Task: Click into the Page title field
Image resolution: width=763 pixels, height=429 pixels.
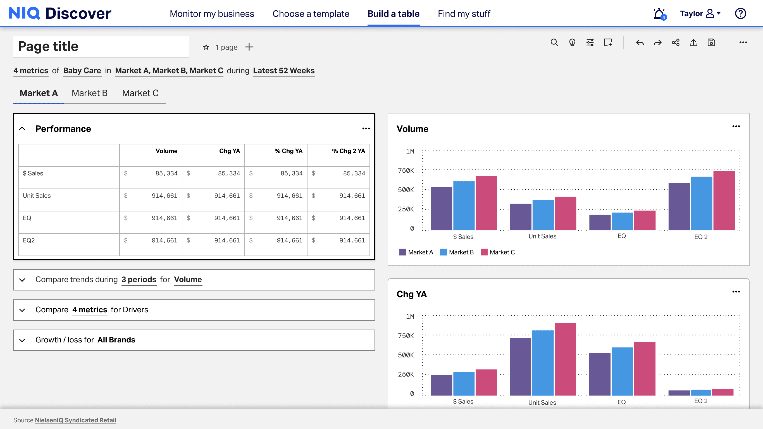Action: [101, 47]
